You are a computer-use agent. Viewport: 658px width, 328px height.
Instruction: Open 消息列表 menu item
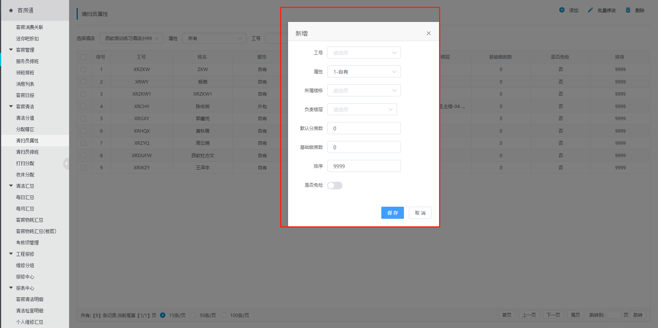click(25, 84)
